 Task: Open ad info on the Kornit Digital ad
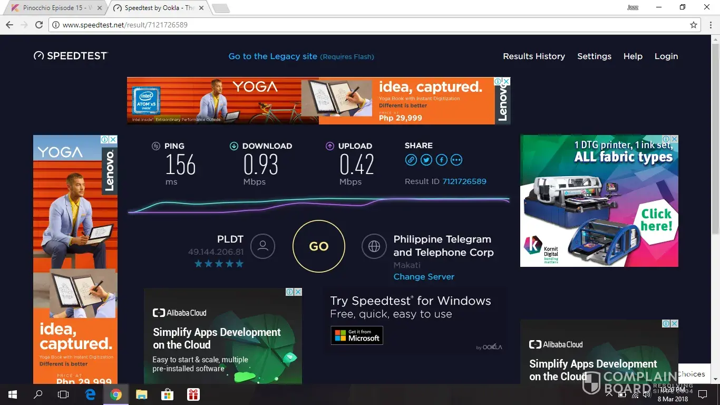[x=666, y=139]
